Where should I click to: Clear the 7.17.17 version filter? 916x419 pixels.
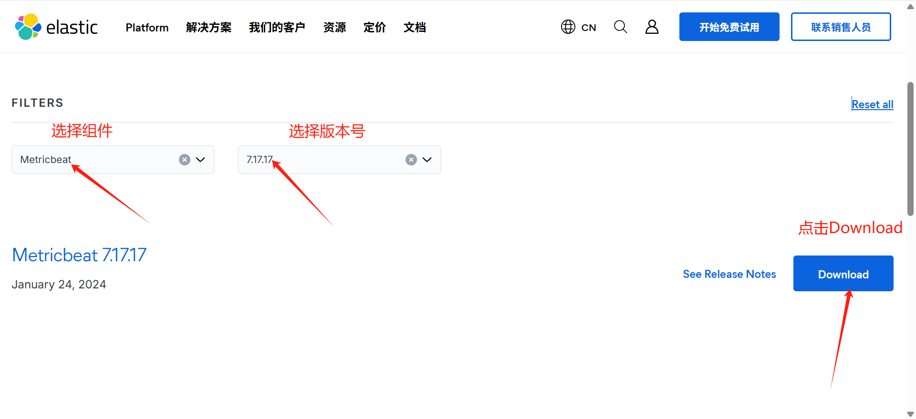pos(411,160)
